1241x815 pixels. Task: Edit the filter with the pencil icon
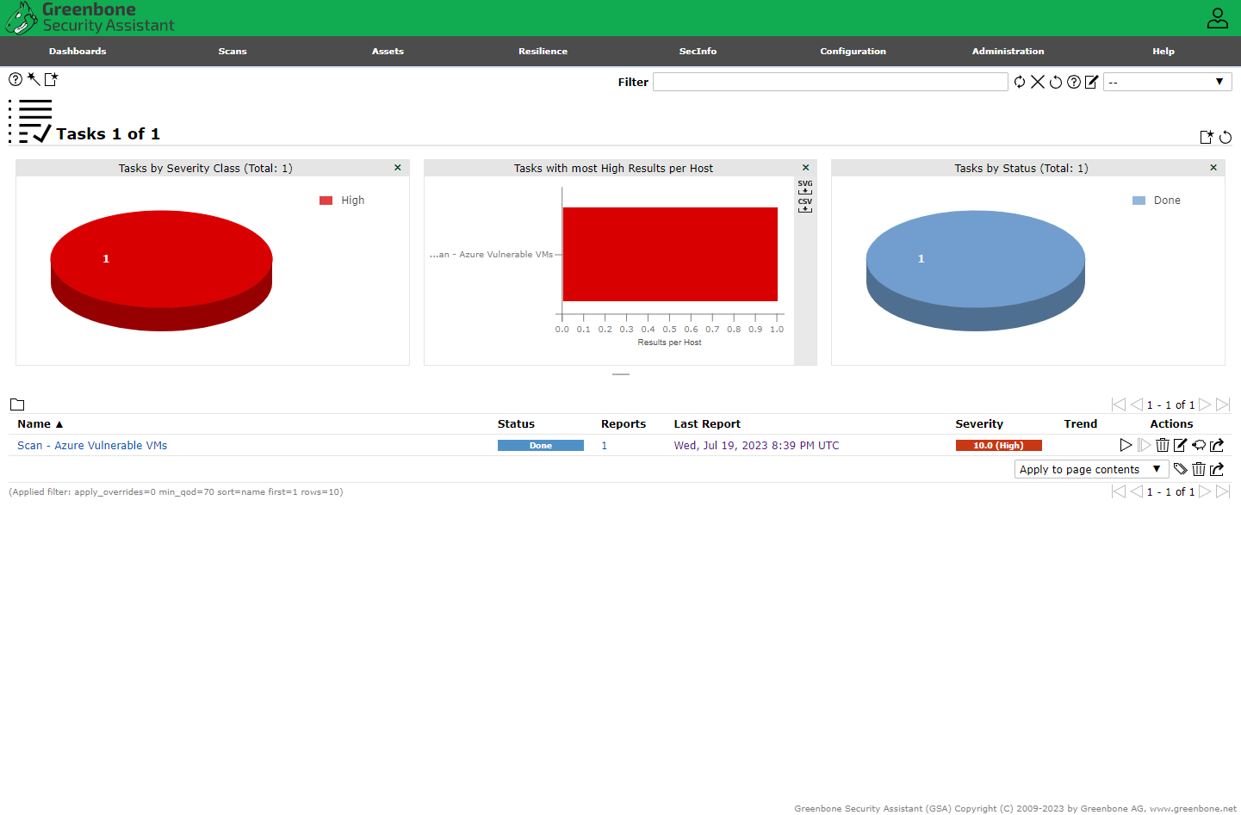[x=1091, y=82]
